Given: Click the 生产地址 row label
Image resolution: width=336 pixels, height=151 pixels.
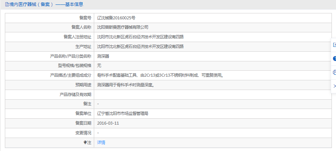Looking at the screenshot, I should [x=83, y=46].
